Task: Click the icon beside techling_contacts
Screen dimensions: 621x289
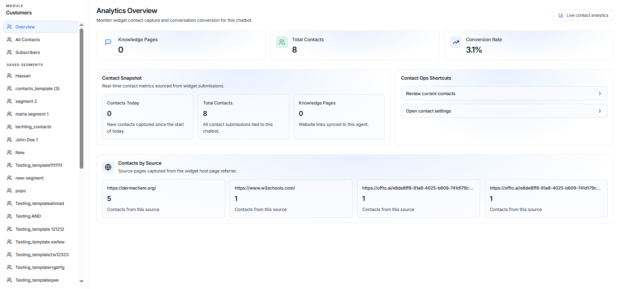Action: tap(9, 127)
